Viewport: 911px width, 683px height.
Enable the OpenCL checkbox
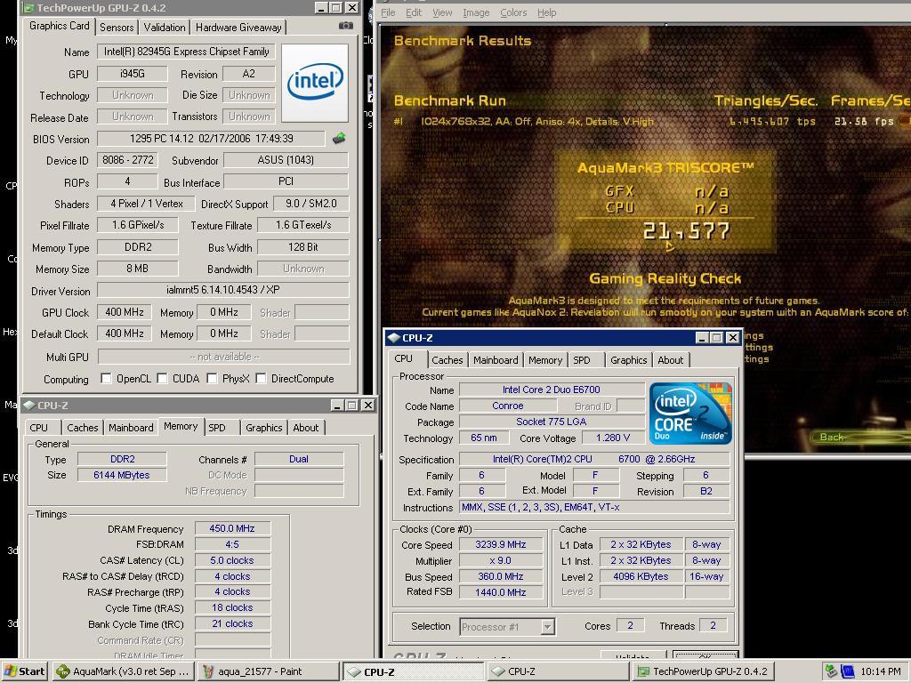pyautogui.click(x=106, y=379)
